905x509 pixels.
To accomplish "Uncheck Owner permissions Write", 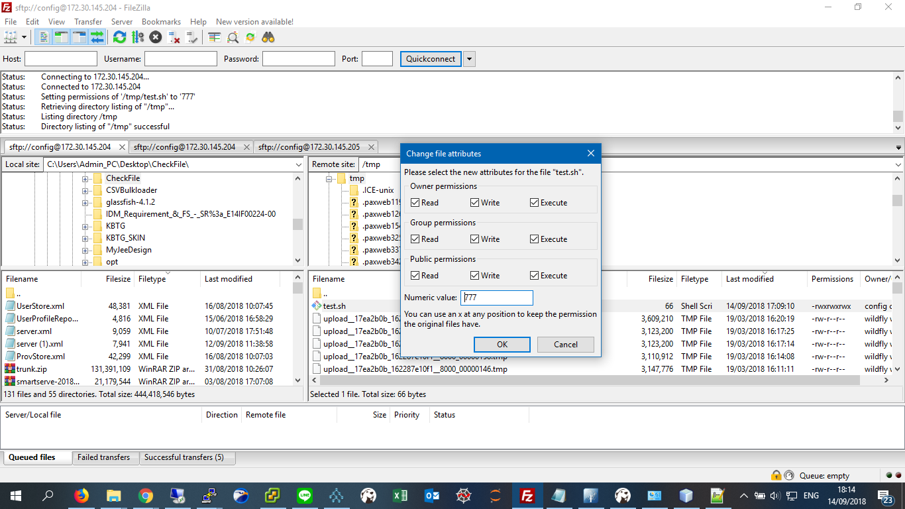I will click(x=474, y=203).
